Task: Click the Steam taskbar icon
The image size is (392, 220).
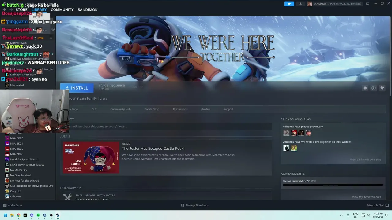Action: 58,215
